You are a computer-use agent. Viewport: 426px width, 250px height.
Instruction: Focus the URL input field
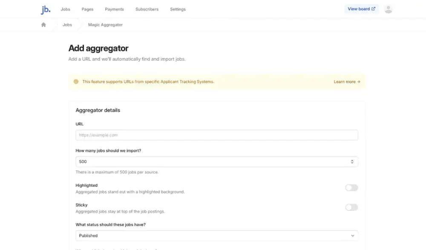pos(216,135)
